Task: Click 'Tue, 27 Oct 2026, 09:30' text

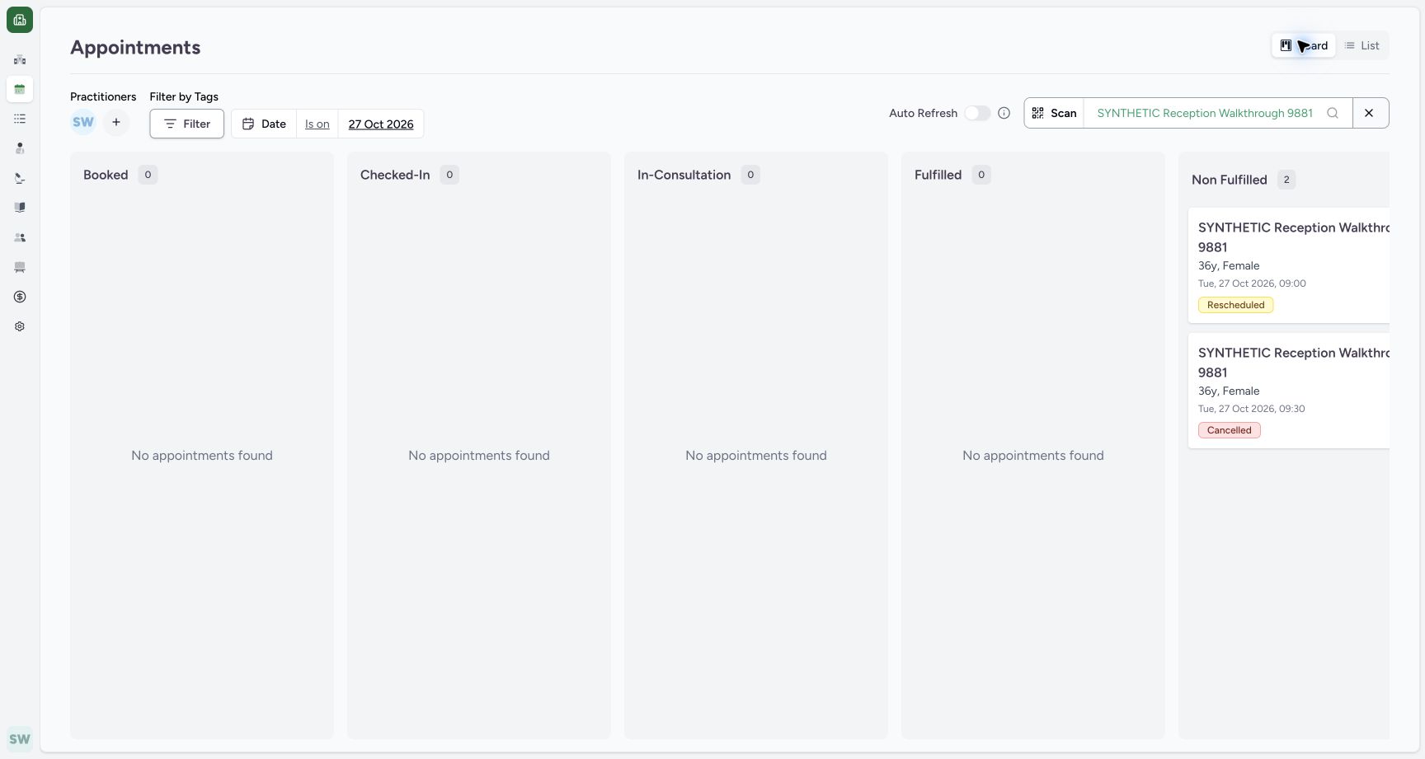Action: [1251, 409]
